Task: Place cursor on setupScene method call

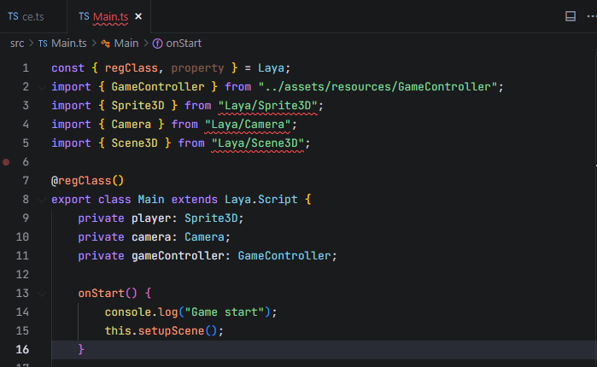Action: click(179, 330)
